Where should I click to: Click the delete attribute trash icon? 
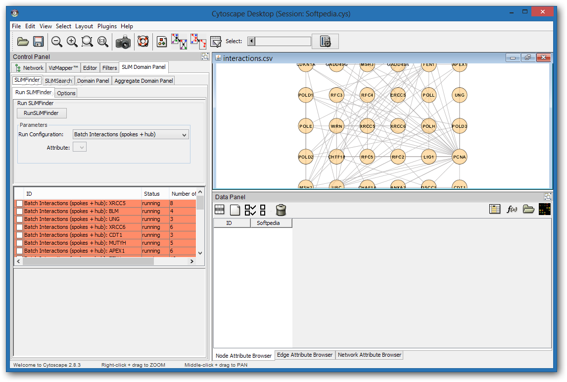(281, 210)
